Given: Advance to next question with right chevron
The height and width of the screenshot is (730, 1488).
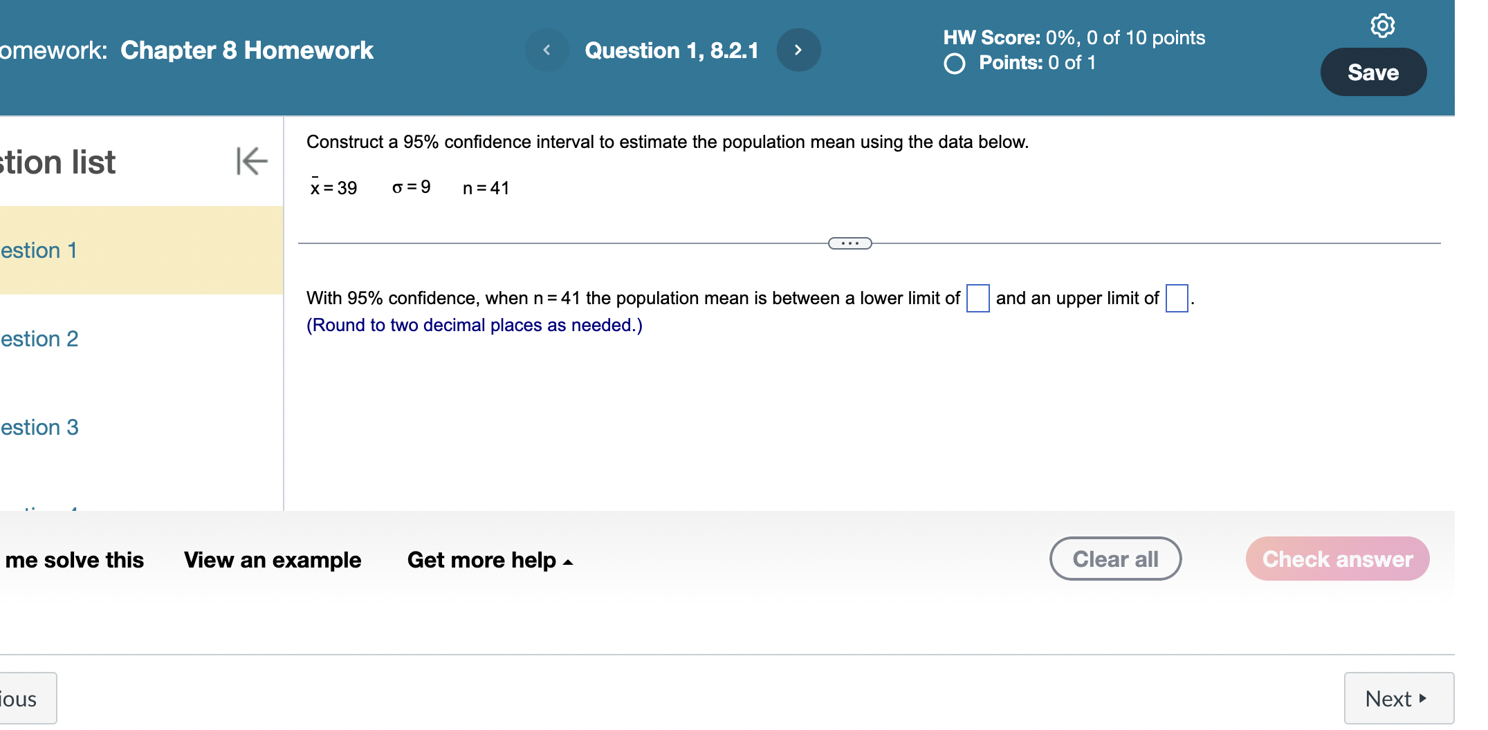Looking at the screenshot, I should 798,49.
